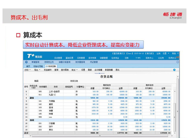The width and height of the screenshot is (189, 138).
Task: Click 合计隐藏 toolbar button
Action: 98,70
